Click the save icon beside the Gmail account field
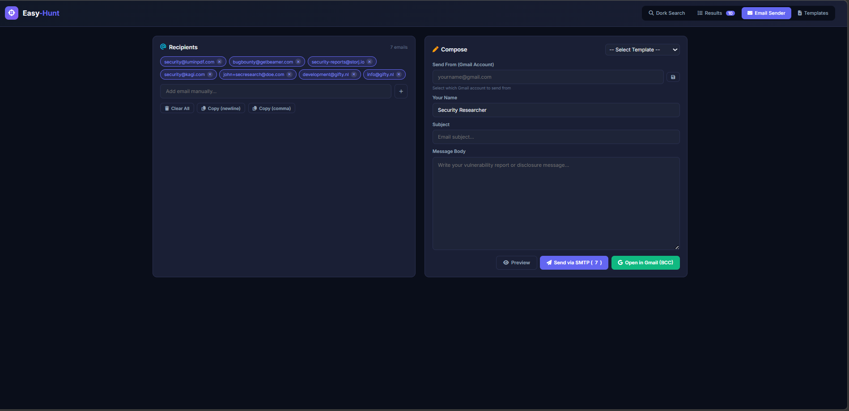This screenshot has height=411, width=849. click(673, 76)
